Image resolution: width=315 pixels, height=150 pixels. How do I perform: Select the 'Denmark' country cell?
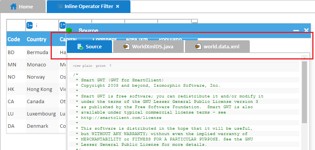[42, 126]
